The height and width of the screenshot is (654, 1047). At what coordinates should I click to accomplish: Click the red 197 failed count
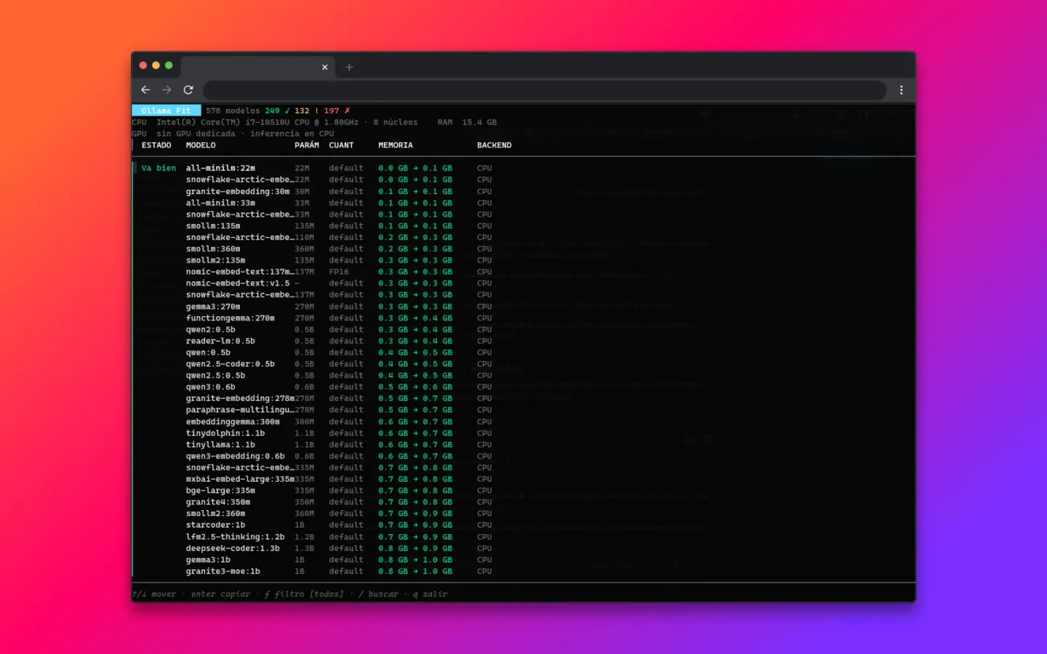click(337, 110)
